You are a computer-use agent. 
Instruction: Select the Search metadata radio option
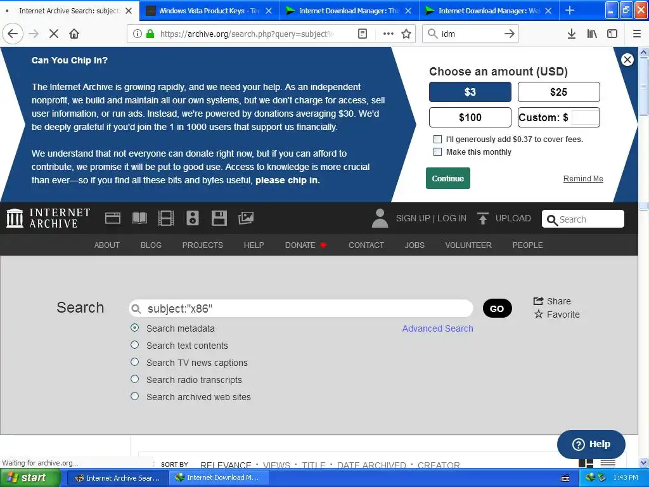134,328
